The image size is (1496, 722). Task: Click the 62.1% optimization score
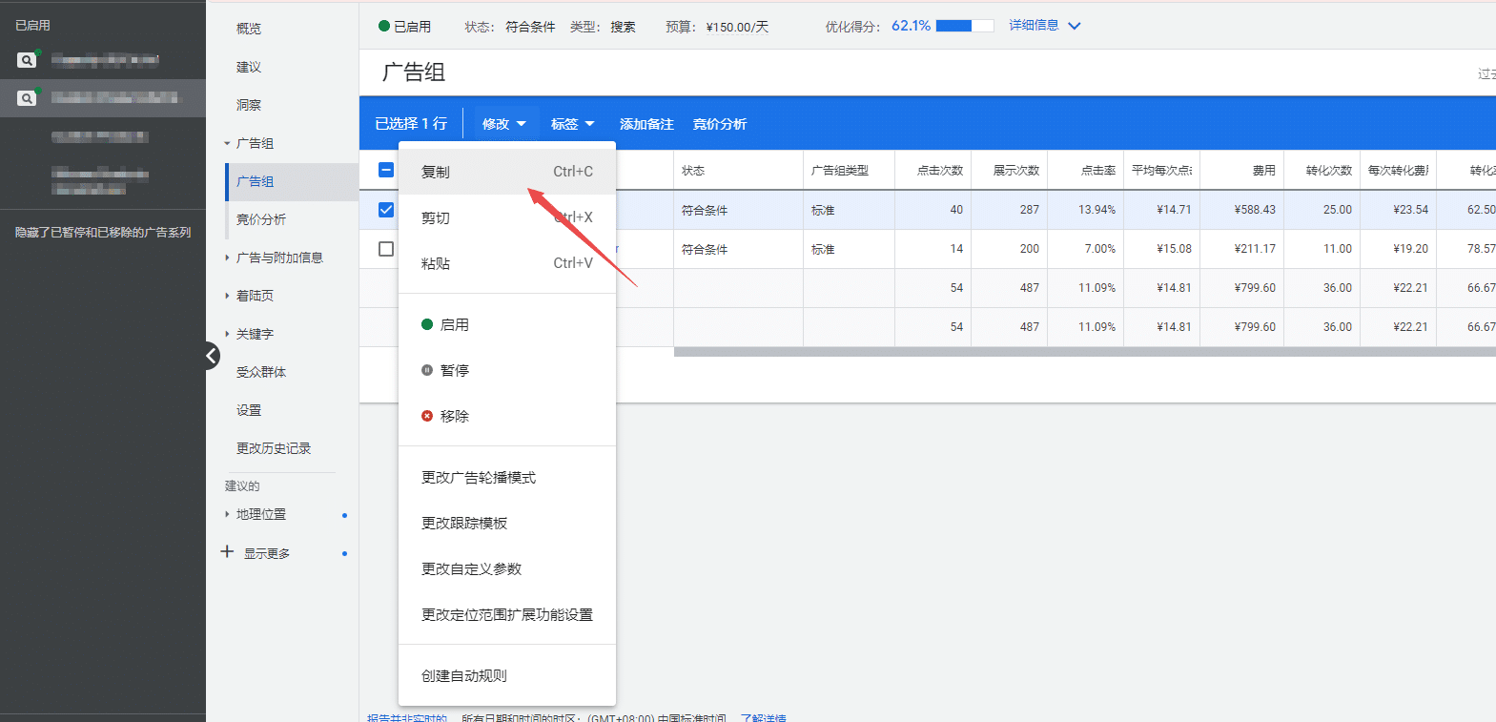pyautogui.click(x=911, y=26)
